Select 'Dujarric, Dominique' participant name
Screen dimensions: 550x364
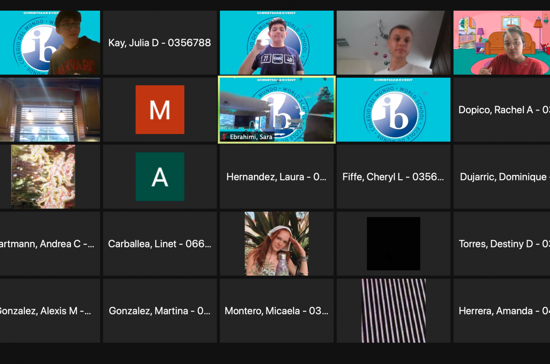click(505, 177)
